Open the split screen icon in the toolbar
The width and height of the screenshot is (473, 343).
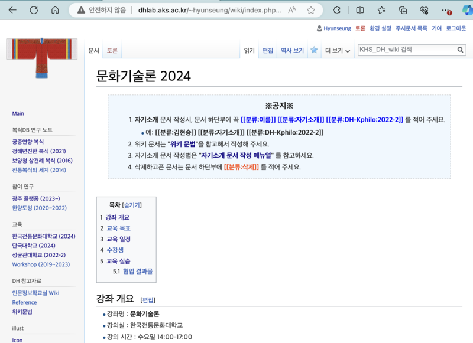click(x=360, y=10)
